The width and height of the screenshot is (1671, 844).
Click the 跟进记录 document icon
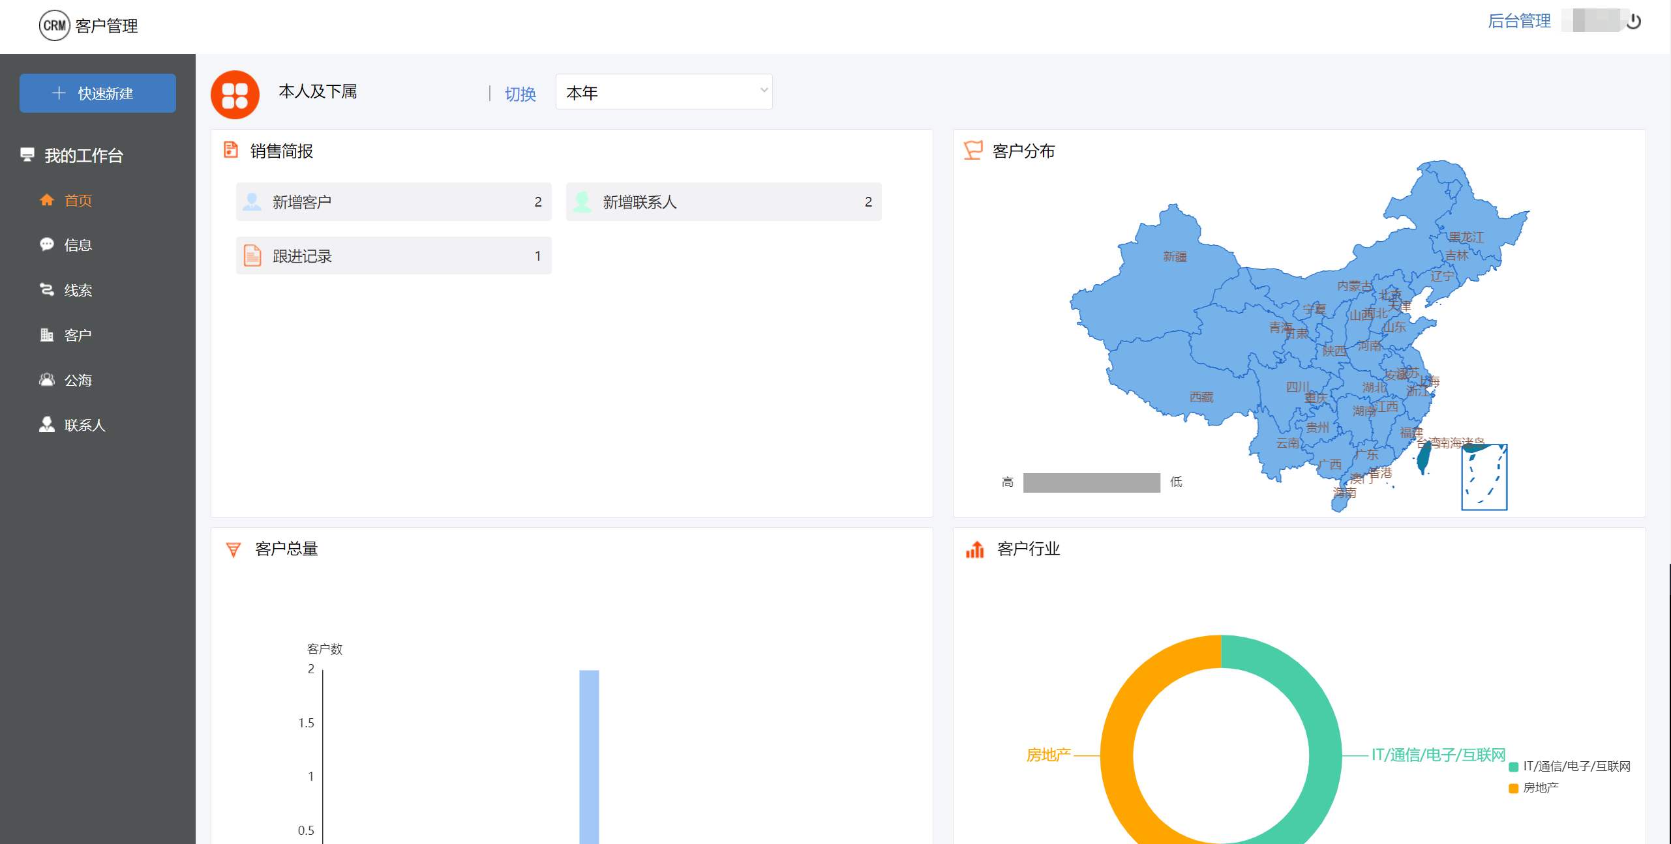[x=252, y=255]
